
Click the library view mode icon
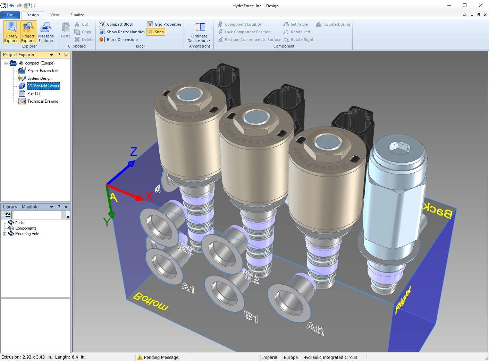pos(8,215)
